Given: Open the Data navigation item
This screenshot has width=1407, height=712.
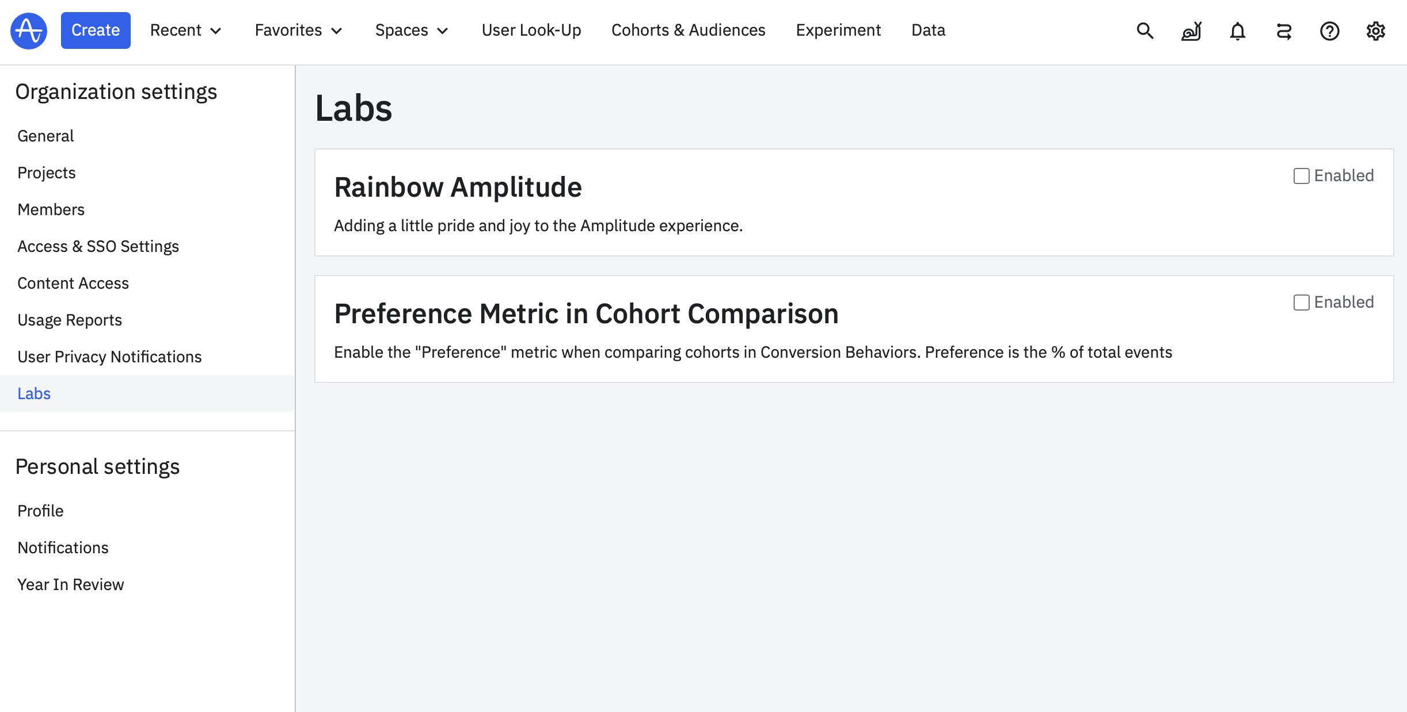Looking at the screenshot, I should coord(928,30).
